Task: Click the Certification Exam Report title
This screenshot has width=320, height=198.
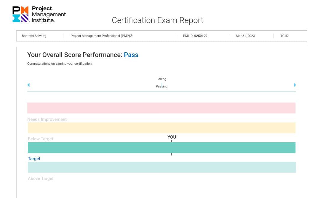Action: tap(158, 20)
